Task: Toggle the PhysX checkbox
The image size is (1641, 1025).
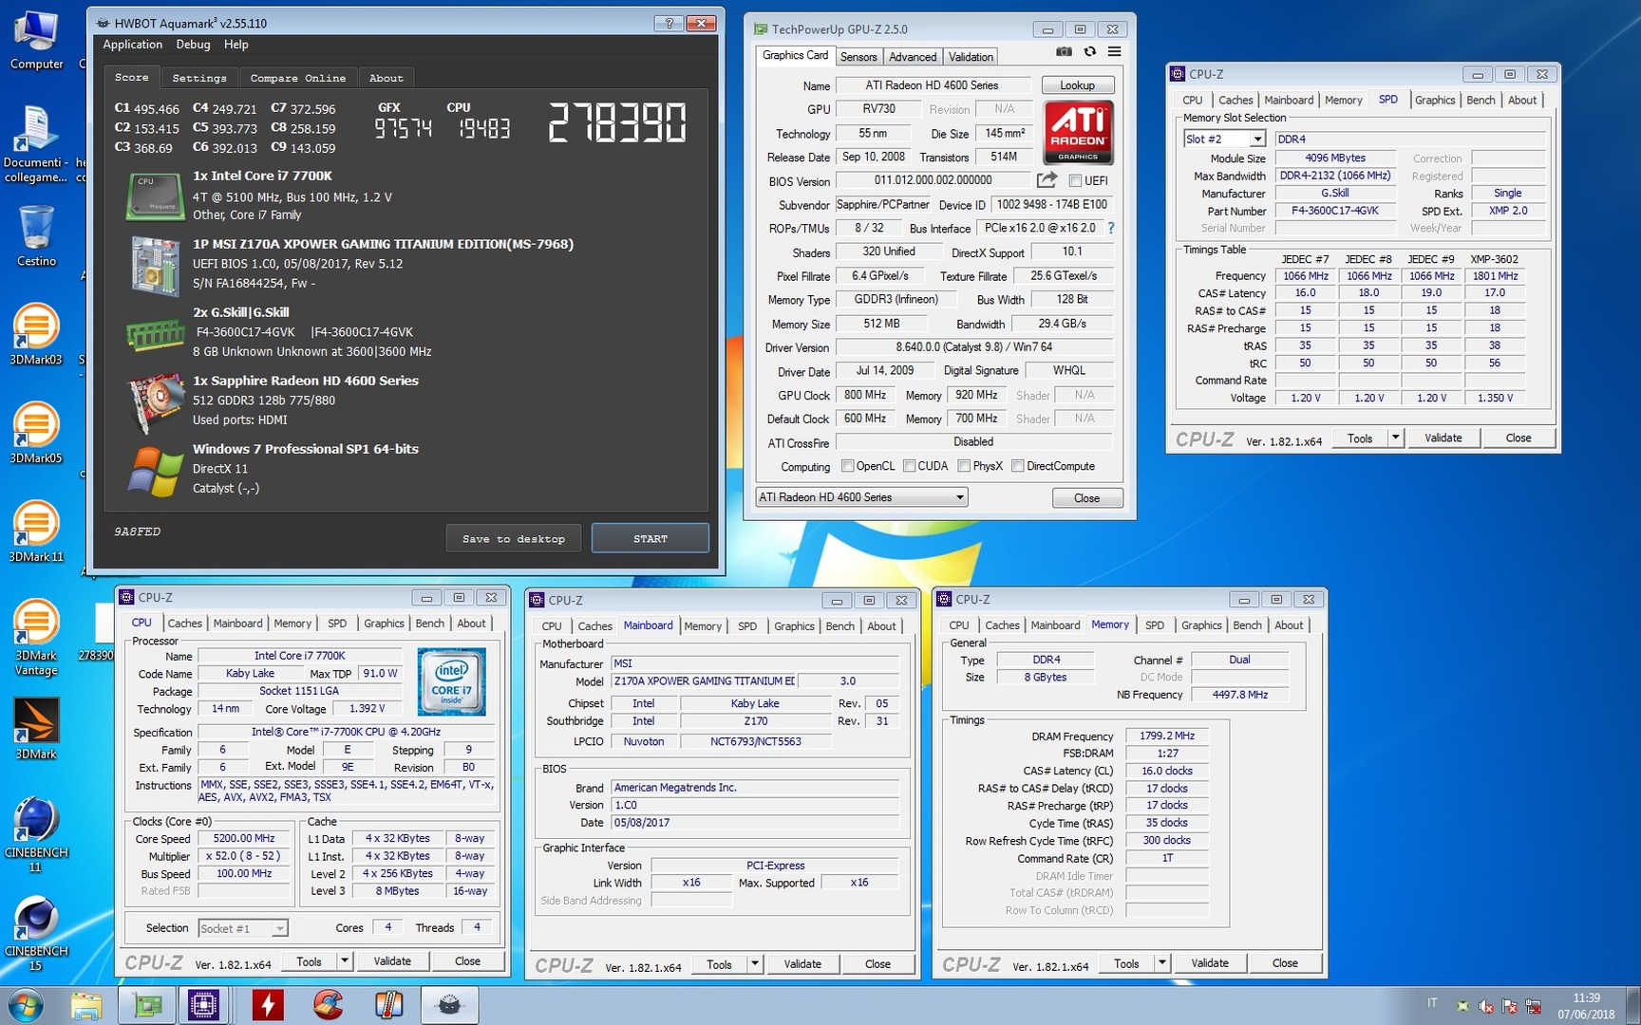Action: (964, 466)
